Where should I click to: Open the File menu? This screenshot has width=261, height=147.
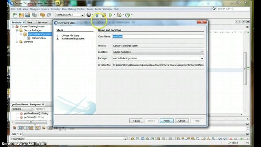(13, 9)
